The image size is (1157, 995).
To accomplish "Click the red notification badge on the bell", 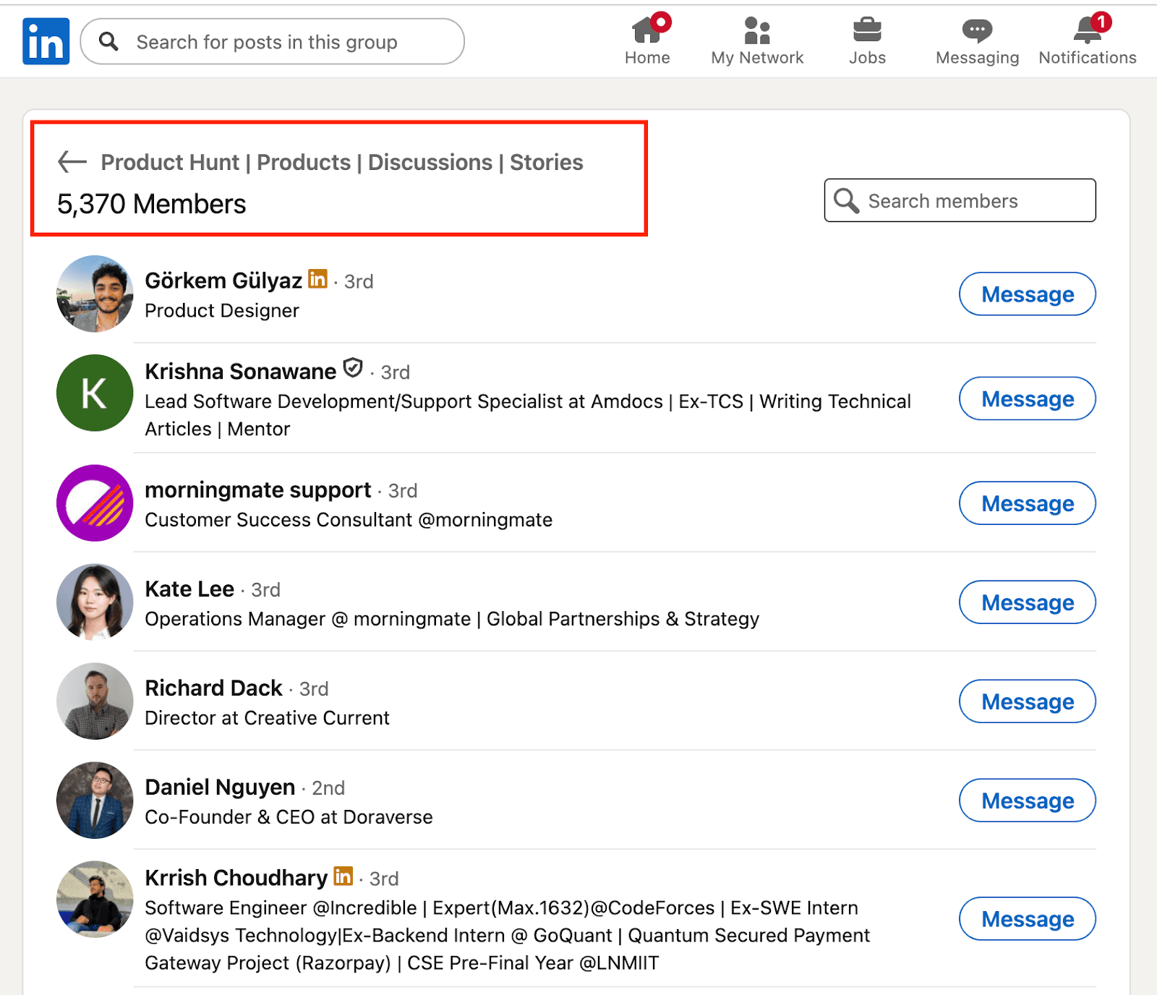I will (x=1101, y=22).
